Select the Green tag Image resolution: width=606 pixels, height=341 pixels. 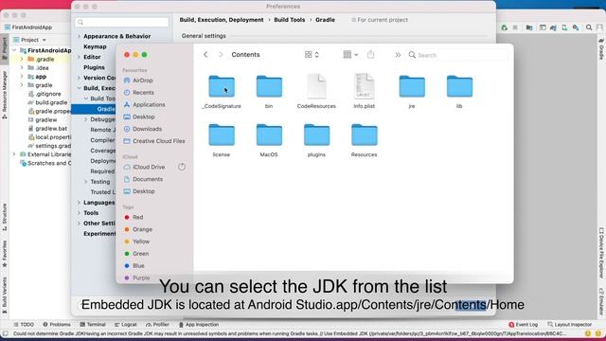click(x=136, y=254)
